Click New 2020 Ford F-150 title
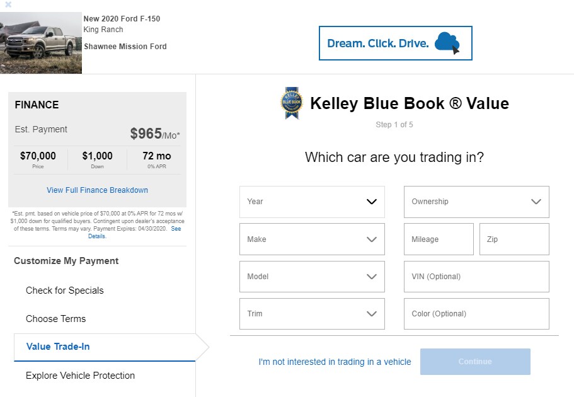Image resolution: width=574 pixels, height=397 pixels. [122, 19]
